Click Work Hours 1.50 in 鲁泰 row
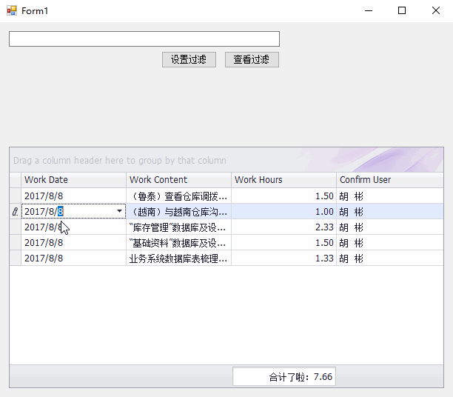453x397 pixels. (283, 196)
